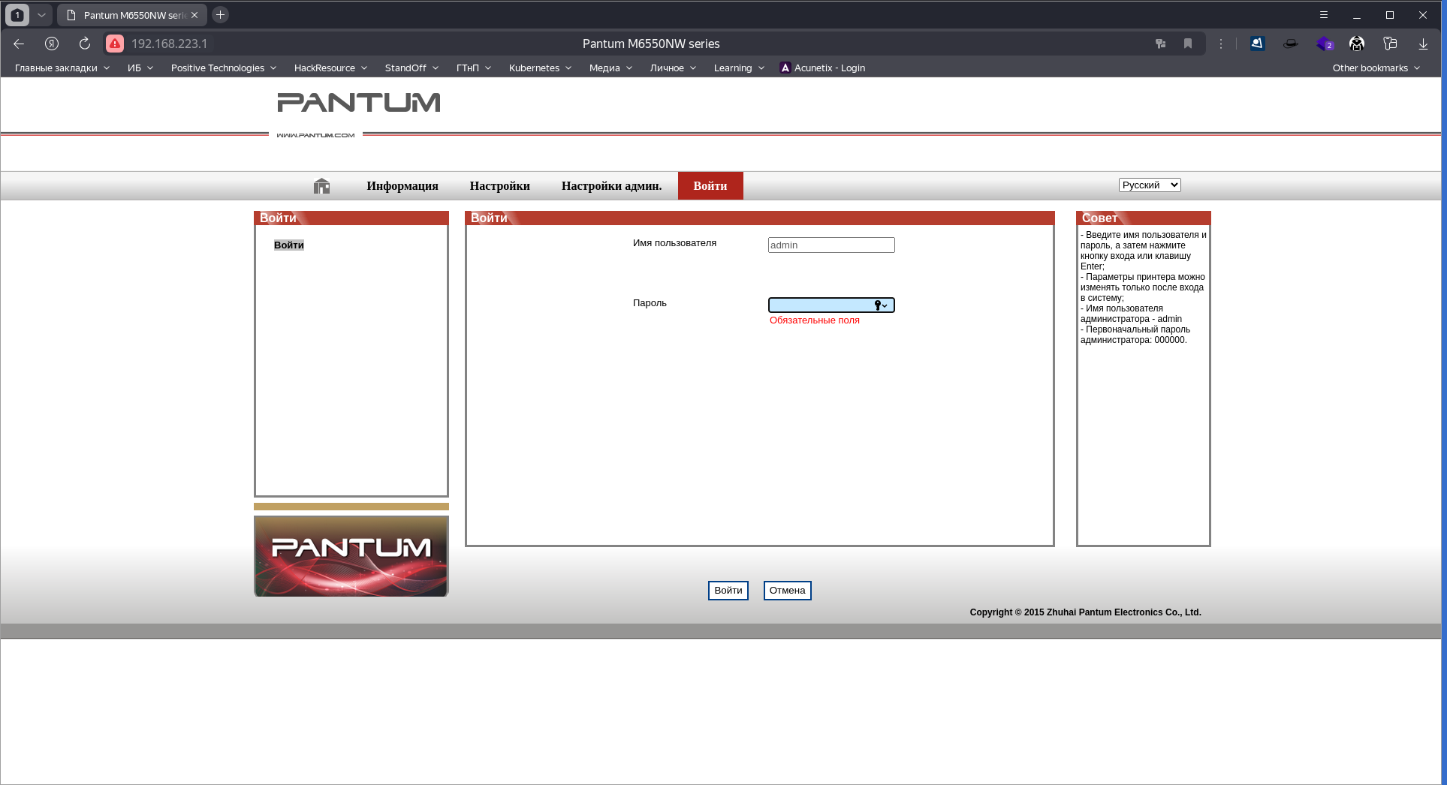Close the Pantum M6550NW series tab
Image resolution: width=1447 pixels, height=785 pixels.
pos(194,15)
